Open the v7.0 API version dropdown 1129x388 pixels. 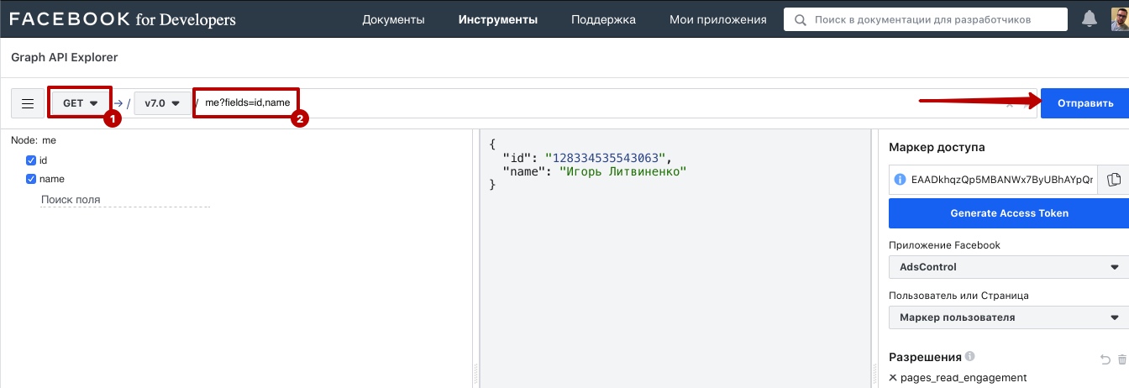coord(162,103)
